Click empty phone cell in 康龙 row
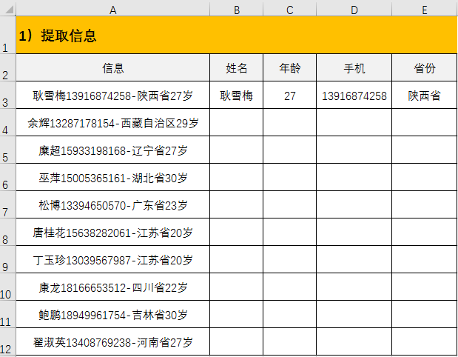The height and width of the screenshot is (357, 458). coord(354,287)
